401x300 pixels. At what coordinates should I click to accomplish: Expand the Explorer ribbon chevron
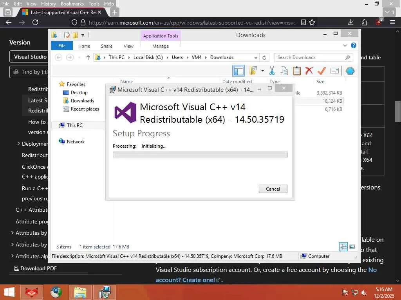click(x=345, y=45)
